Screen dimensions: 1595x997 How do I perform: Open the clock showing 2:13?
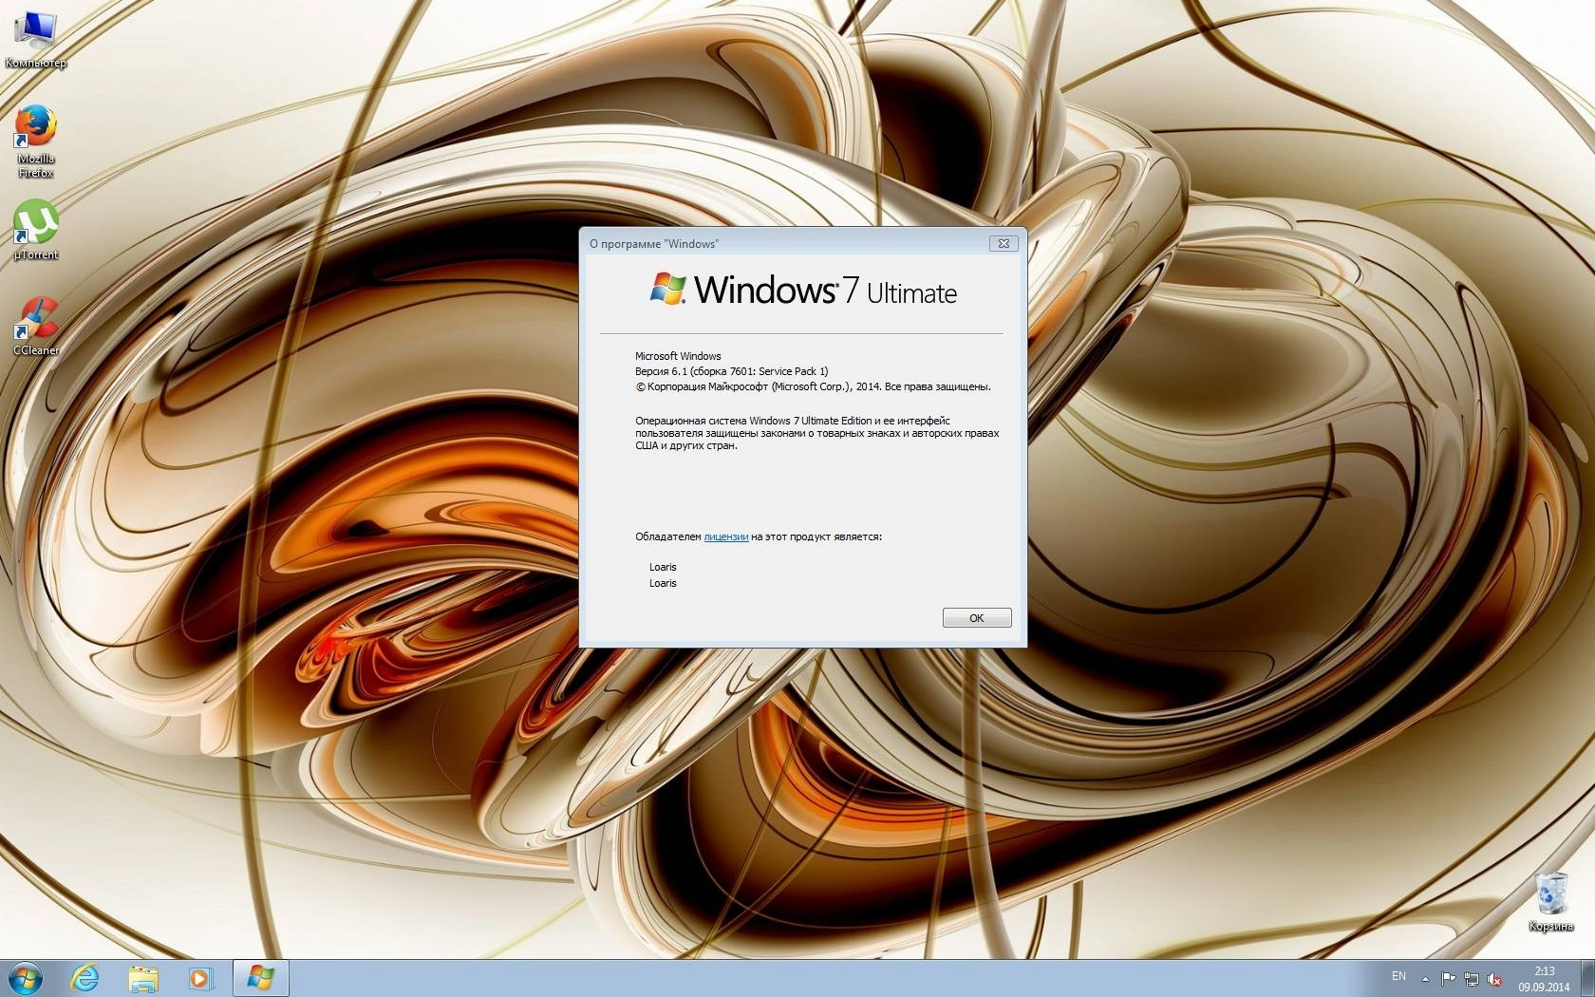pyautogui.click(x=1544, y=979)
